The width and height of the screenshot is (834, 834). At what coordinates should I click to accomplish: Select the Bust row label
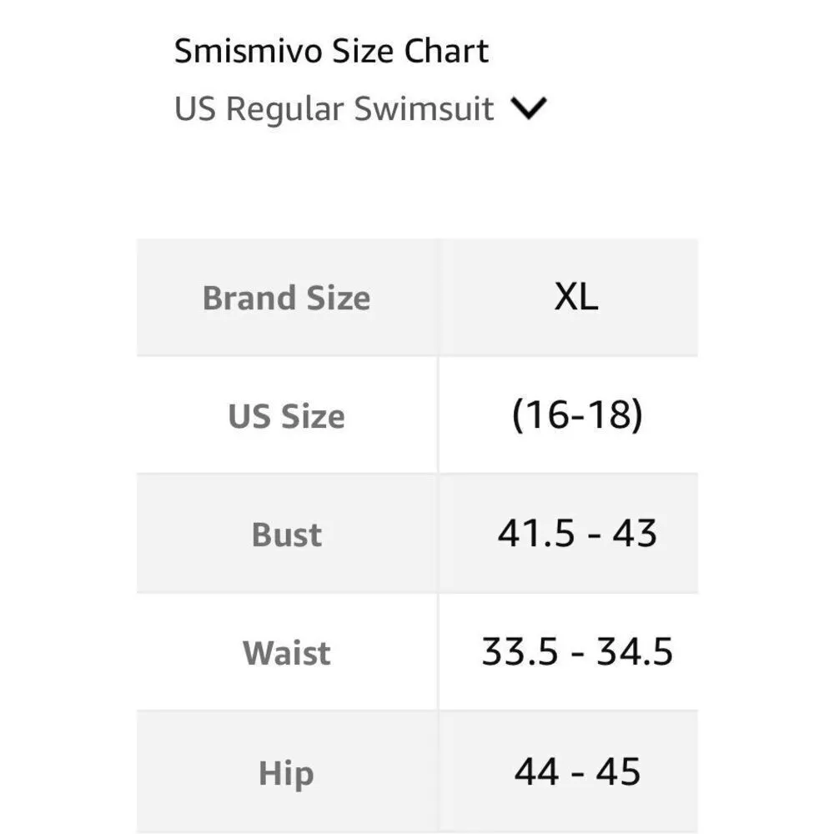pyautogui.click(x=285, y=535)
